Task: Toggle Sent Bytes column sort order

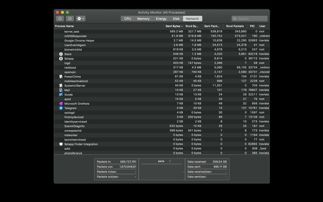Action: tap(174, 26)
